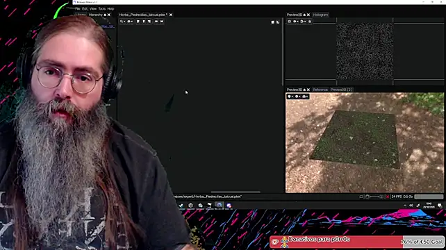Screen dimensions: 446x250
Task: Undock the Preview3D panel
Action: [304, 90]
